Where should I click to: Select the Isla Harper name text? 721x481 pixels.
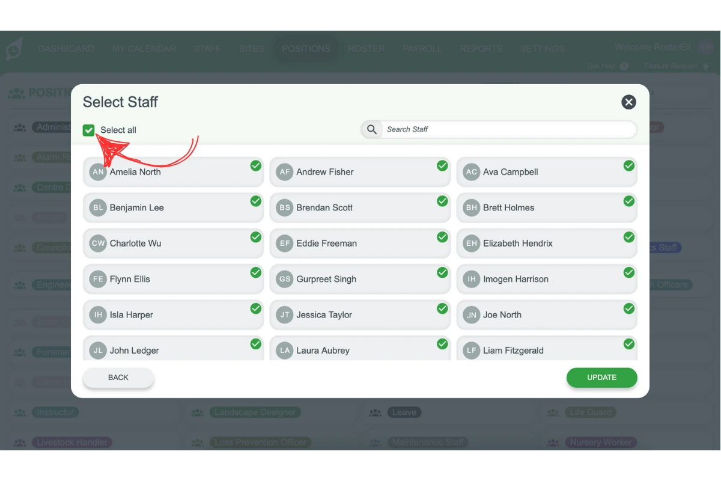[x=132, y=315]
